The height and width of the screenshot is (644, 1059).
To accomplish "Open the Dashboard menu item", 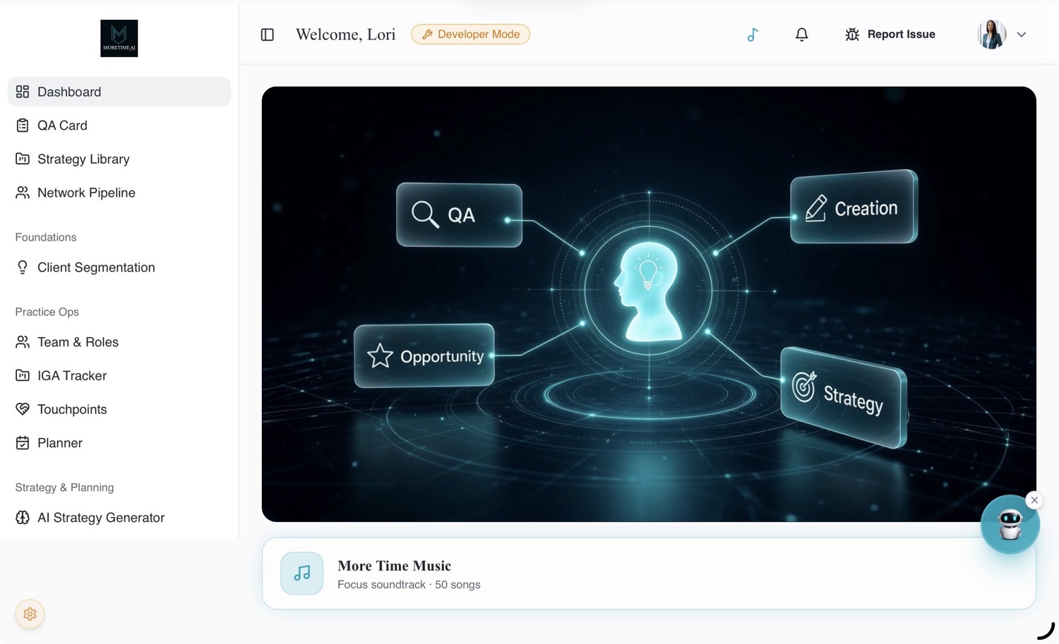I will pos(119,92).
